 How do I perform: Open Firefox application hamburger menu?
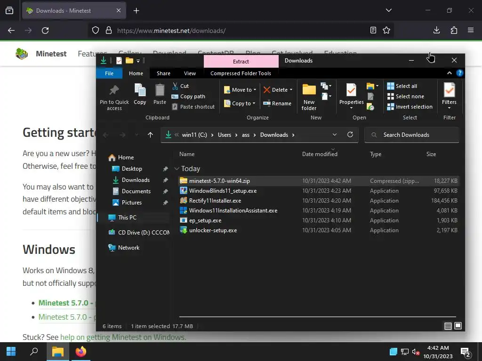pos(471,31)
